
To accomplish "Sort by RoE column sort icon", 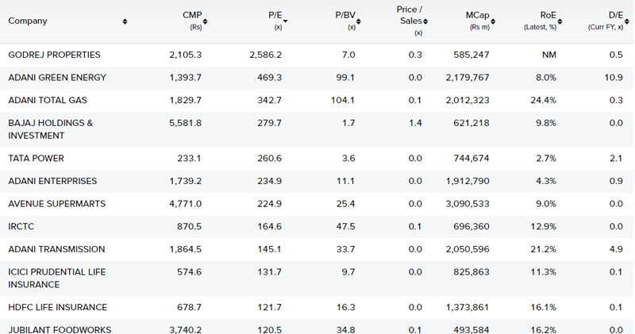I will tap(560, 21).
